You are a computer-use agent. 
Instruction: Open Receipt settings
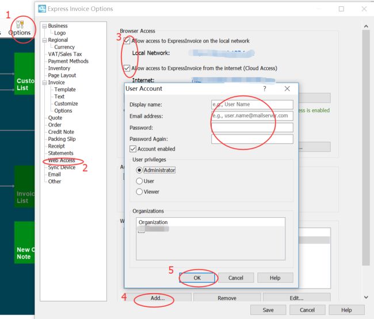pyautogui.click(x=56, y=146)
